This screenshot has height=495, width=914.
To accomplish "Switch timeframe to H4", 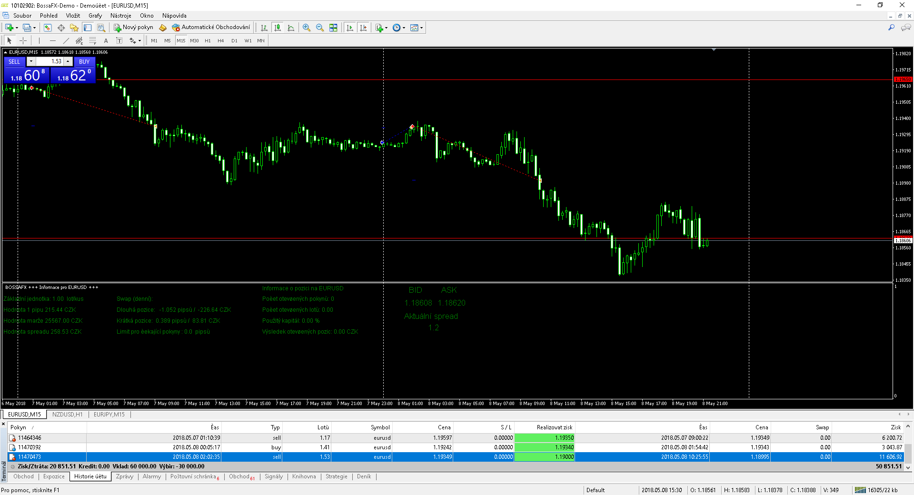I will point(220,40).
